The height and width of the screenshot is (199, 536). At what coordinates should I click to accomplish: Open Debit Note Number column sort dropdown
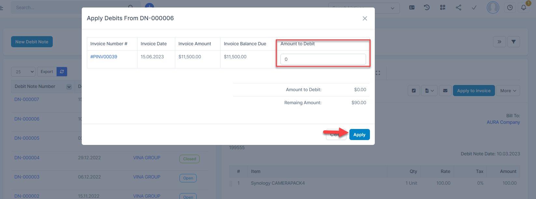coord(69,87)
